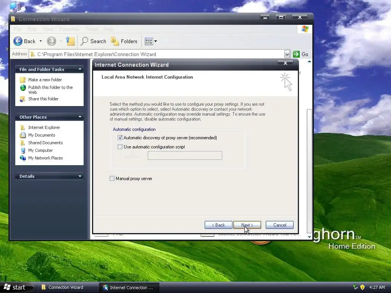This screenshot has width=391, height=293.
Task: Click the Share this folder icon
Action: tap(23, 99)
